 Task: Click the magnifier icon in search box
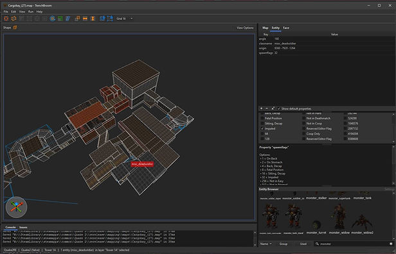[x=317, y=244]
